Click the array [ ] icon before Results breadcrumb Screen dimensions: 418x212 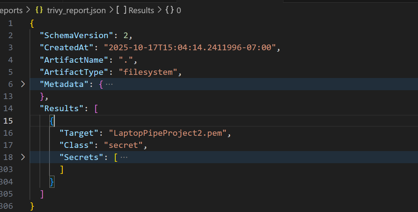point(121,10)
